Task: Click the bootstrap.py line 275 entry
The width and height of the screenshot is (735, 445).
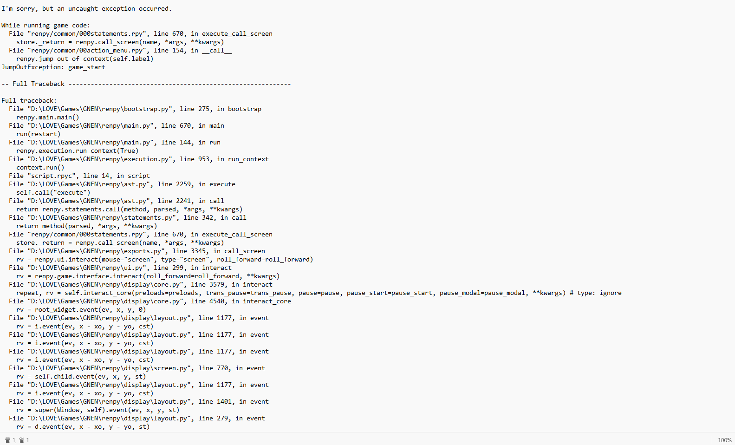Action: coord(135,109)
